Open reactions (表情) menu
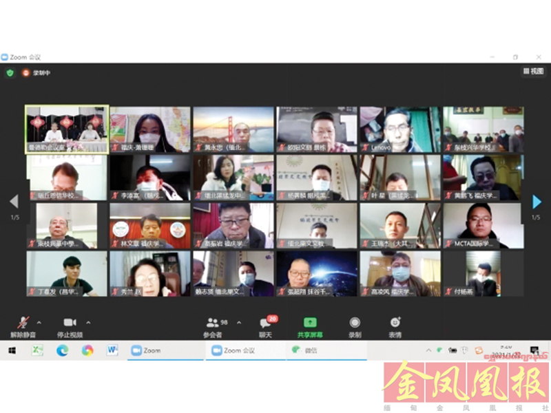551x413 pixels. 395,324
